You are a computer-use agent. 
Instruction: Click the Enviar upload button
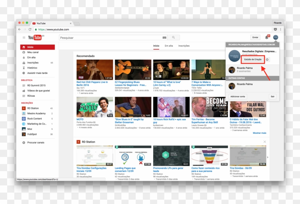(255, 37)
